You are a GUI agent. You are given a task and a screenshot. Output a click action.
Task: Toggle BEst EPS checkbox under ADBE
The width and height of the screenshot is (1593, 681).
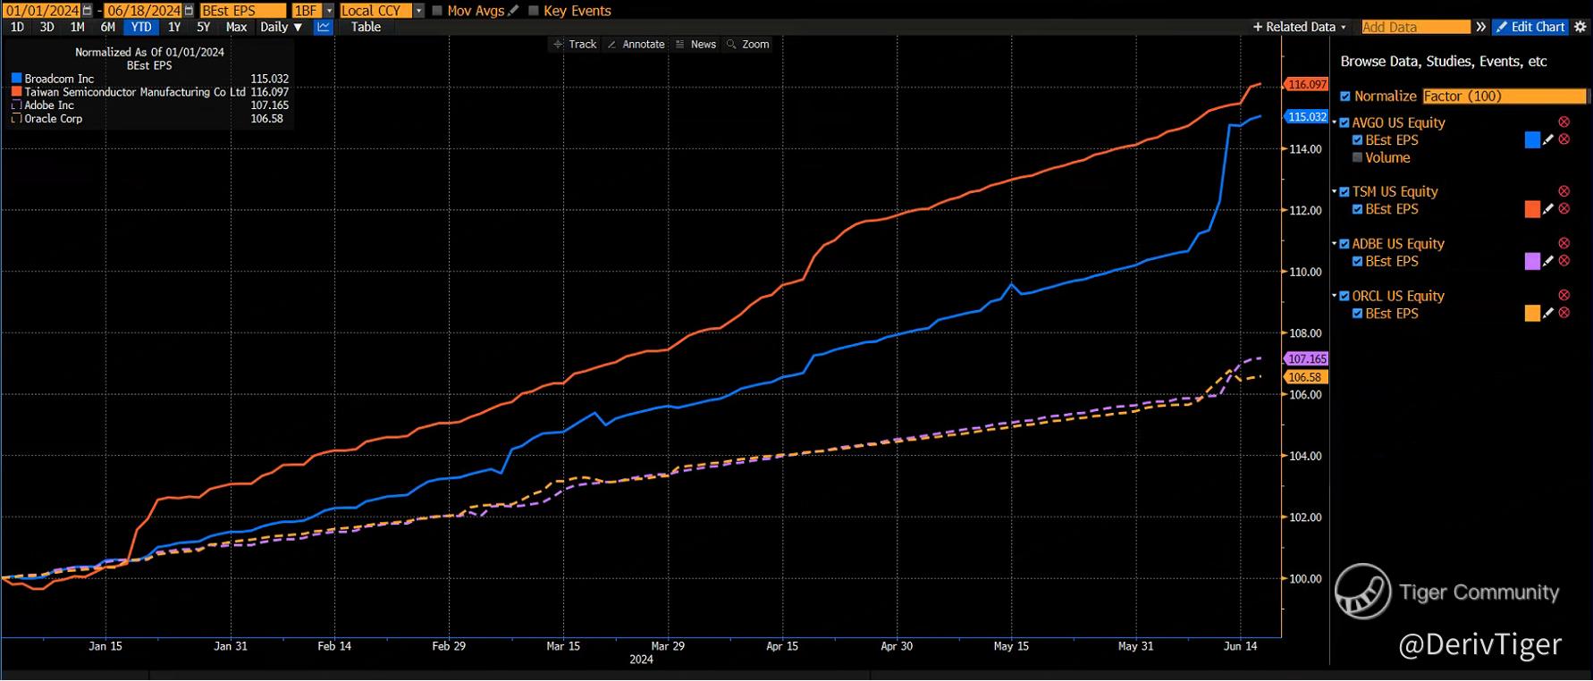click(x=1358, y=261)
